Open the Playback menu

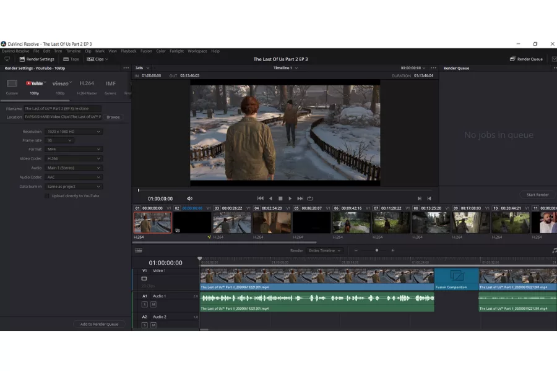tap(129, 51)
